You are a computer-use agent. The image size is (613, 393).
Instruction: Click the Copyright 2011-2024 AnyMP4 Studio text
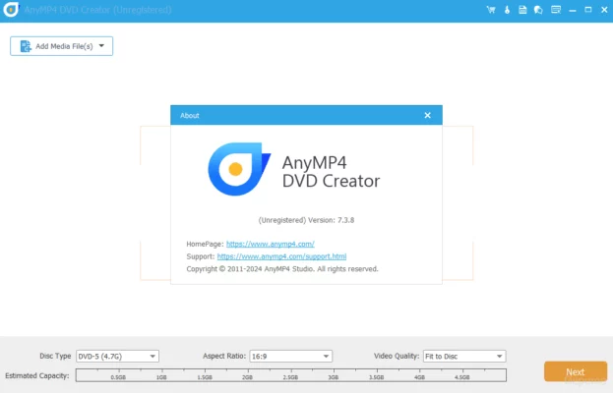click(282, 269)
